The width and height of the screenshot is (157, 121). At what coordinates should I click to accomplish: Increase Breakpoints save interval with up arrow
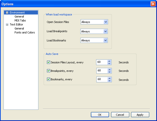(109, 69)
